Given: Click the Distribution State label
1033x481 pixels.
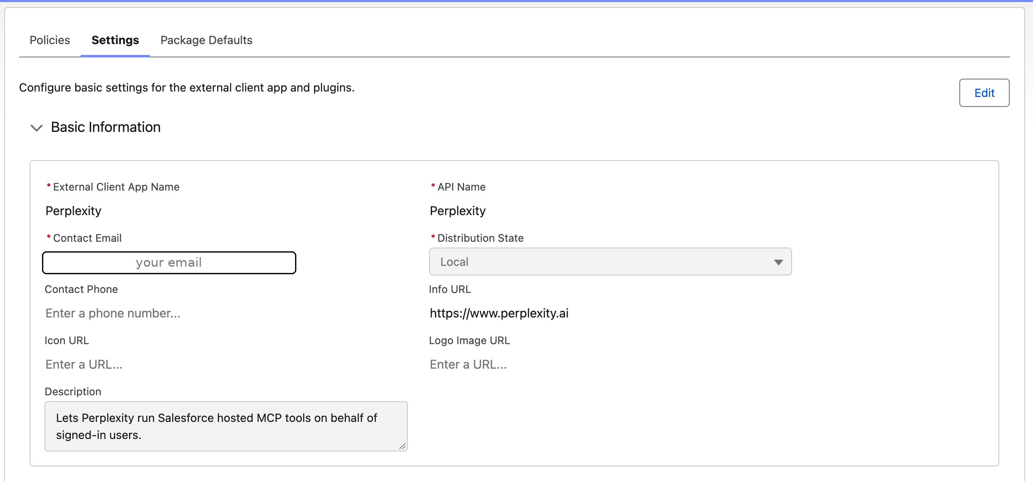Looking at the screenshot, I should tap(480, 238).
